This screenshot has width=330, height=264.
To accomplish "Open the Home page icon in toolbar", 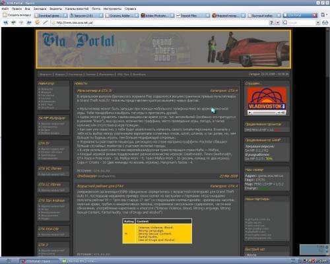I will pyautogui.click(x=38, y=22).
